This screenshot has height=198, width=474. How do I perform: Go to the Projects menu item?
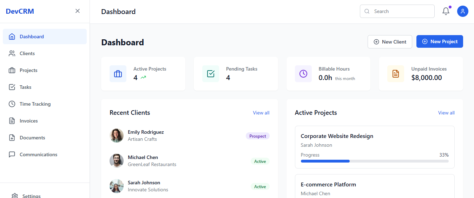point(45,70)
